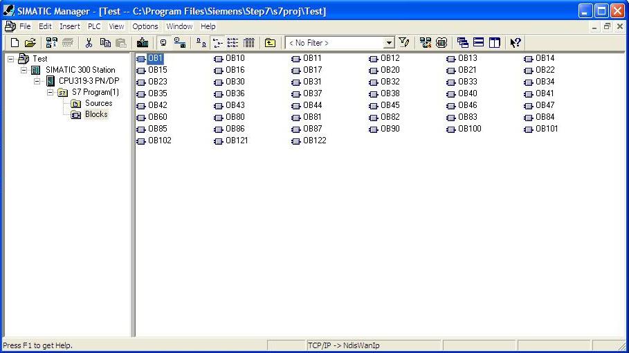Select block OB60

pyautogui.click(x=158, y=118)
